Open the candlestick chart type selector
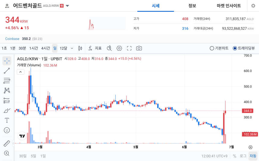259x161 pixels. (80, 48)
